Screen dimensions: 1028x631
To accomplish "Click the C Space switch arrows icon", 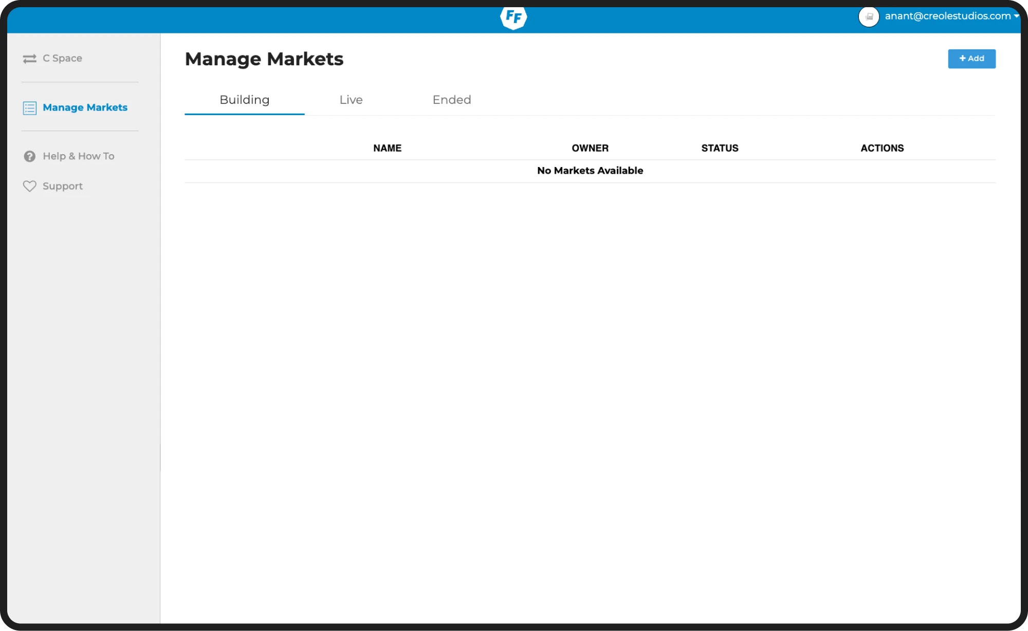I will coord(30,59).
